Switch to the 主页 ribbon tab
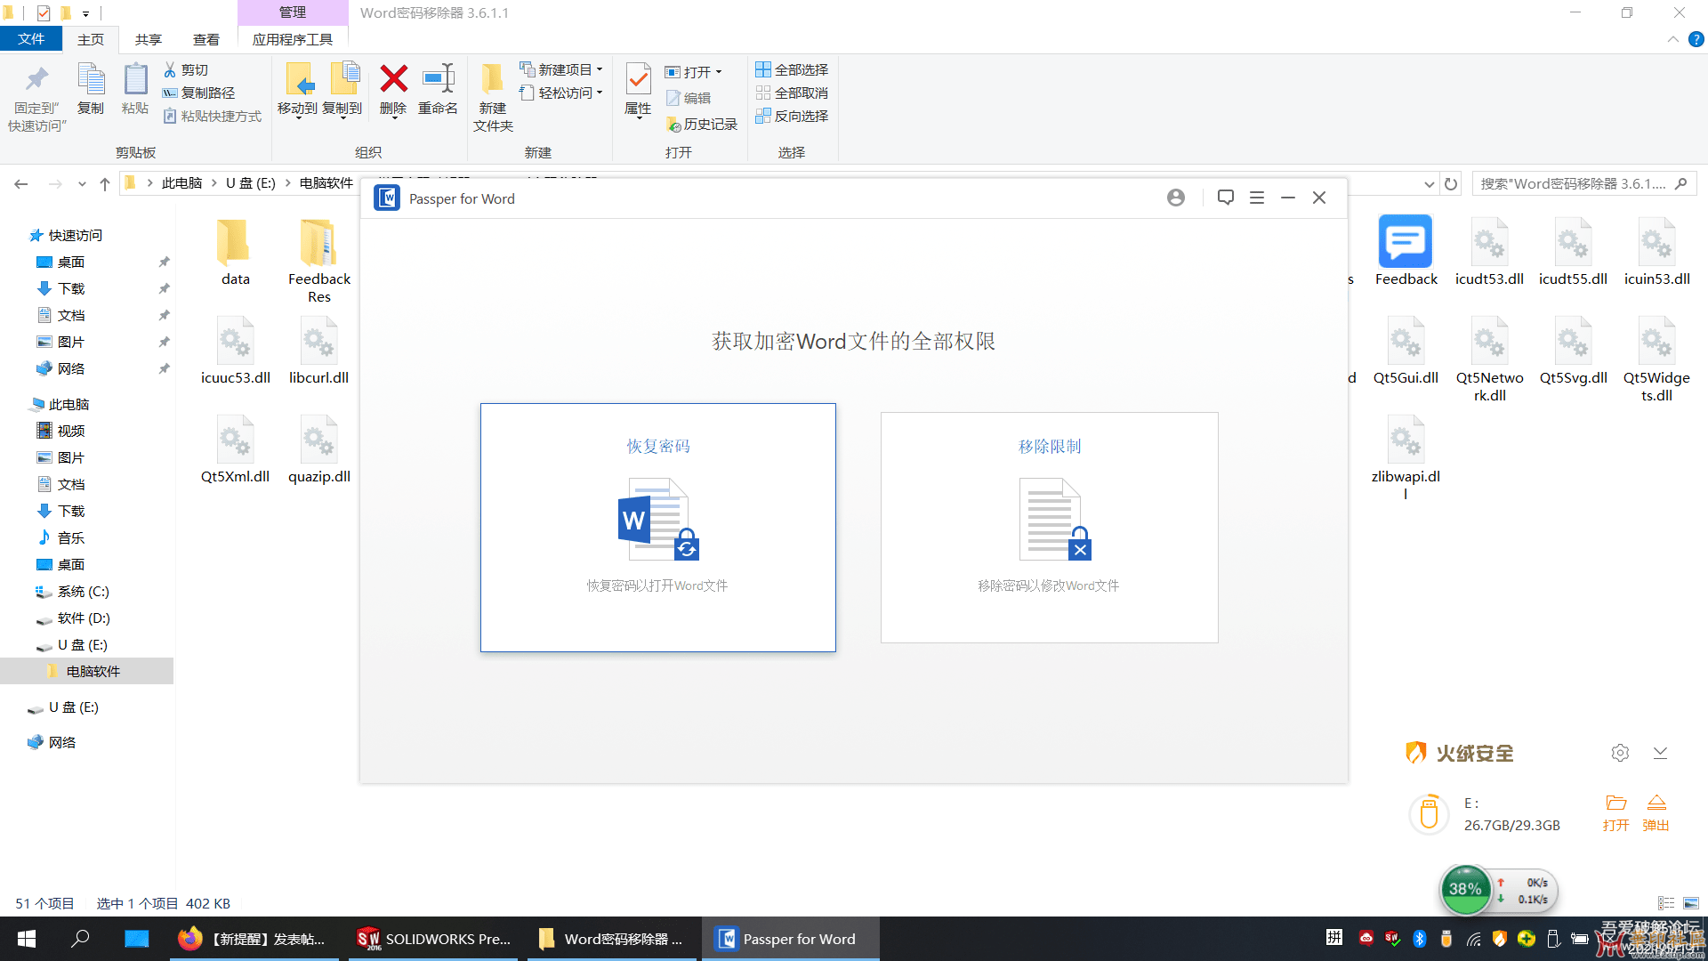 pos(91,39)
